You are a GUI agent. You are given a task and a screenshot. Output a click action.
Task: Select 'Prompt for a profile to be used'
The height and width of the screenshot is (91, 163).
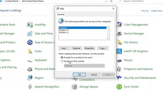coord(62,57)
